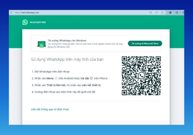Open the browser extensions puzzle icon

(177, 13)
